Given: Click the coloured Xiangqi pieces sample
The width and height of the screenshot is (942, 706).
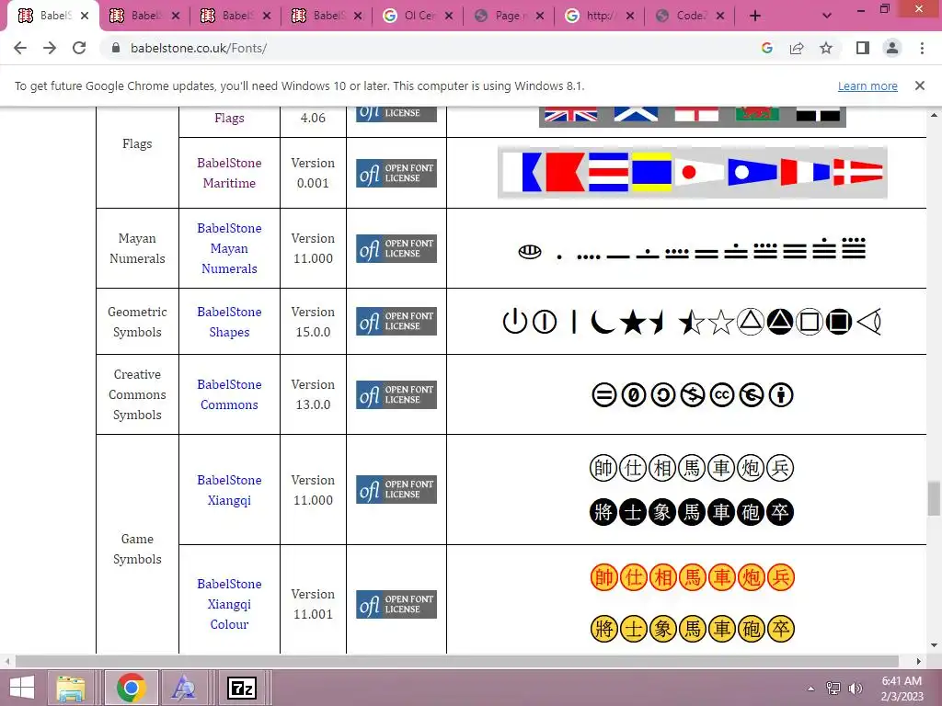Looking at the screenshot, I should tap(692, 603).
